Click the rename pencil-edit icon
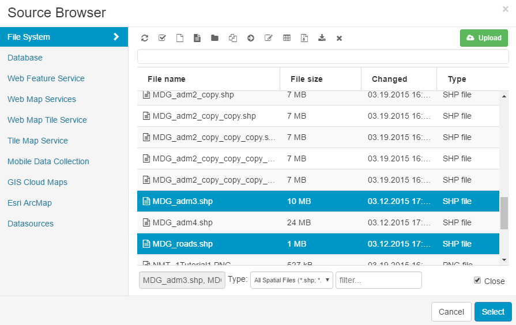516x325 pixels. coord(269,38)
